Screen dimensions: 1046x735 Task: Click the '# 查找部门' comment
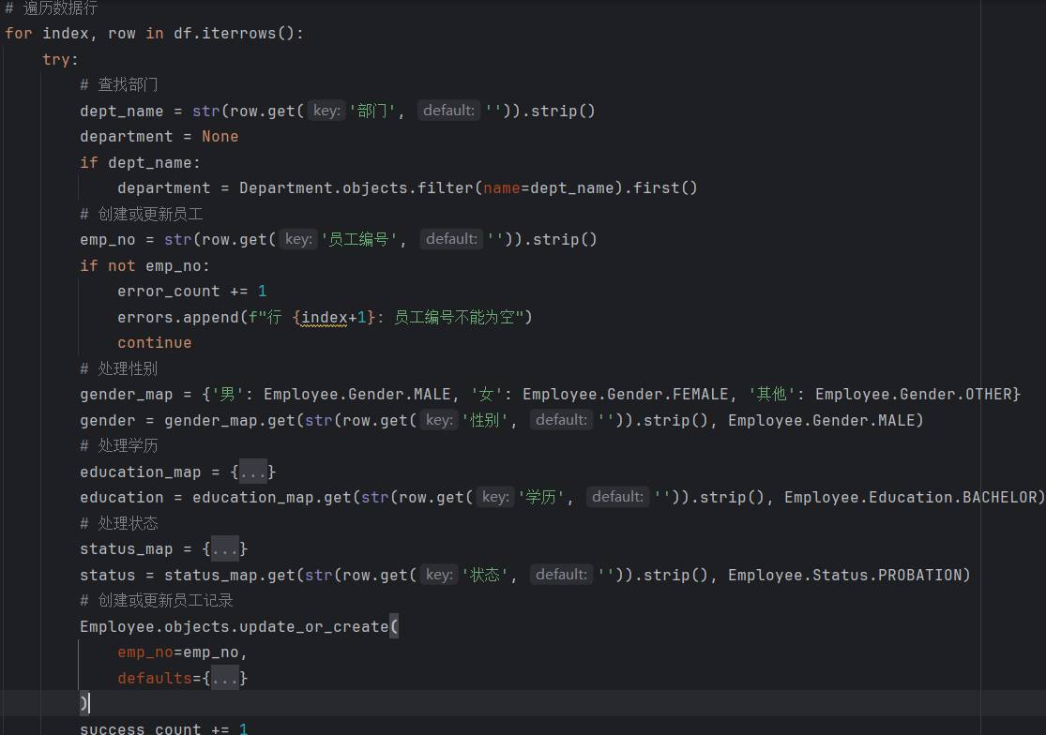(x=119, y=84)
